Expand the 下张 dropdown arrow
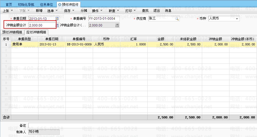Viewport: 257px width, 137px height. click(28, 10)
